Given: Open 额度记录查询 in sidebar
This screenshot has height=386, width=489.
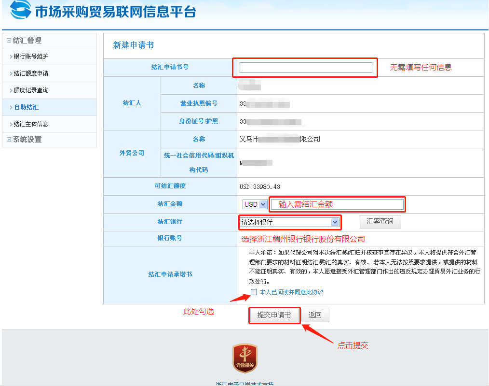Looking at the screenshot, I should tap(31, 90).
